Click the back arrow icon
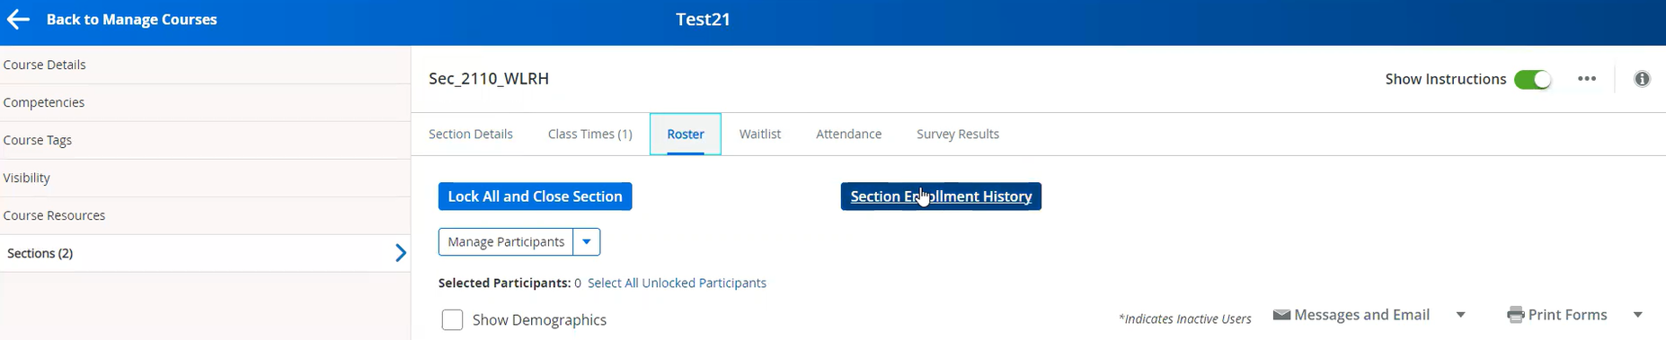This screenshot has height=340, width=1666. [18, 19]
